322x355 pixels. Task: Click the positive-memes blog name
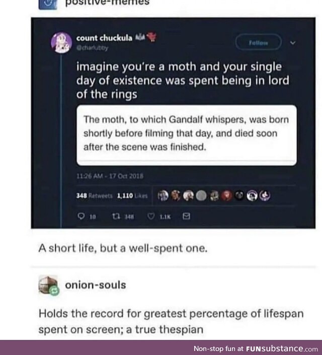tap(108, 3)
